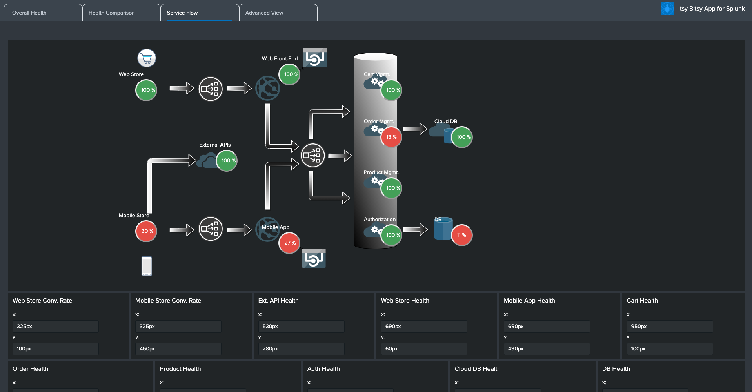Open the Overall Health tab

point(43,13)
